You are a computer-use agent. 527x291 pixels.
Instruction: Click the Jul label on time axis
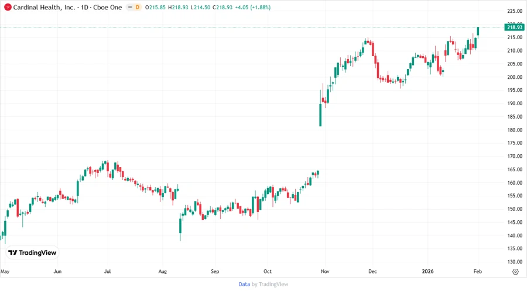click(x=107, y=271)
